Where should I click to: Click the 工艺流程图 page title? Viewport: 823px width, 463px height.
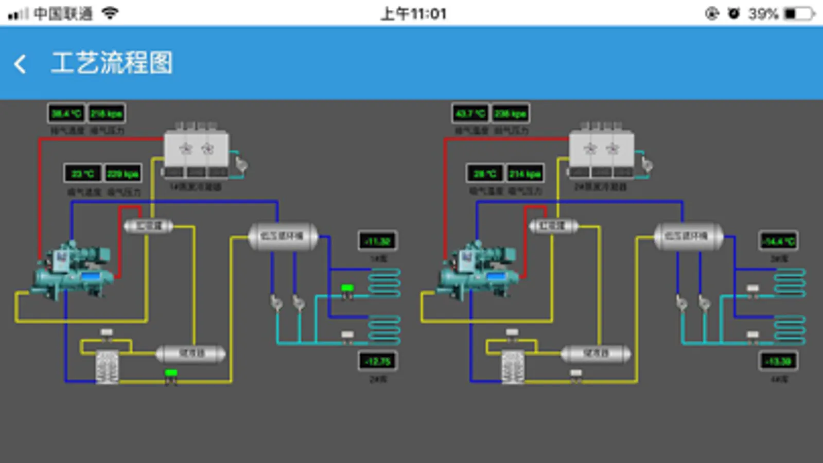coord(112,63)
